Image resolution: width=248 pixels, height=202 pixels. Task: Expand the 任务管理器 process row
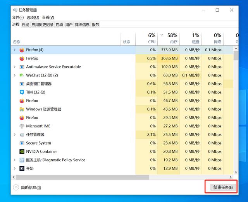15,135
